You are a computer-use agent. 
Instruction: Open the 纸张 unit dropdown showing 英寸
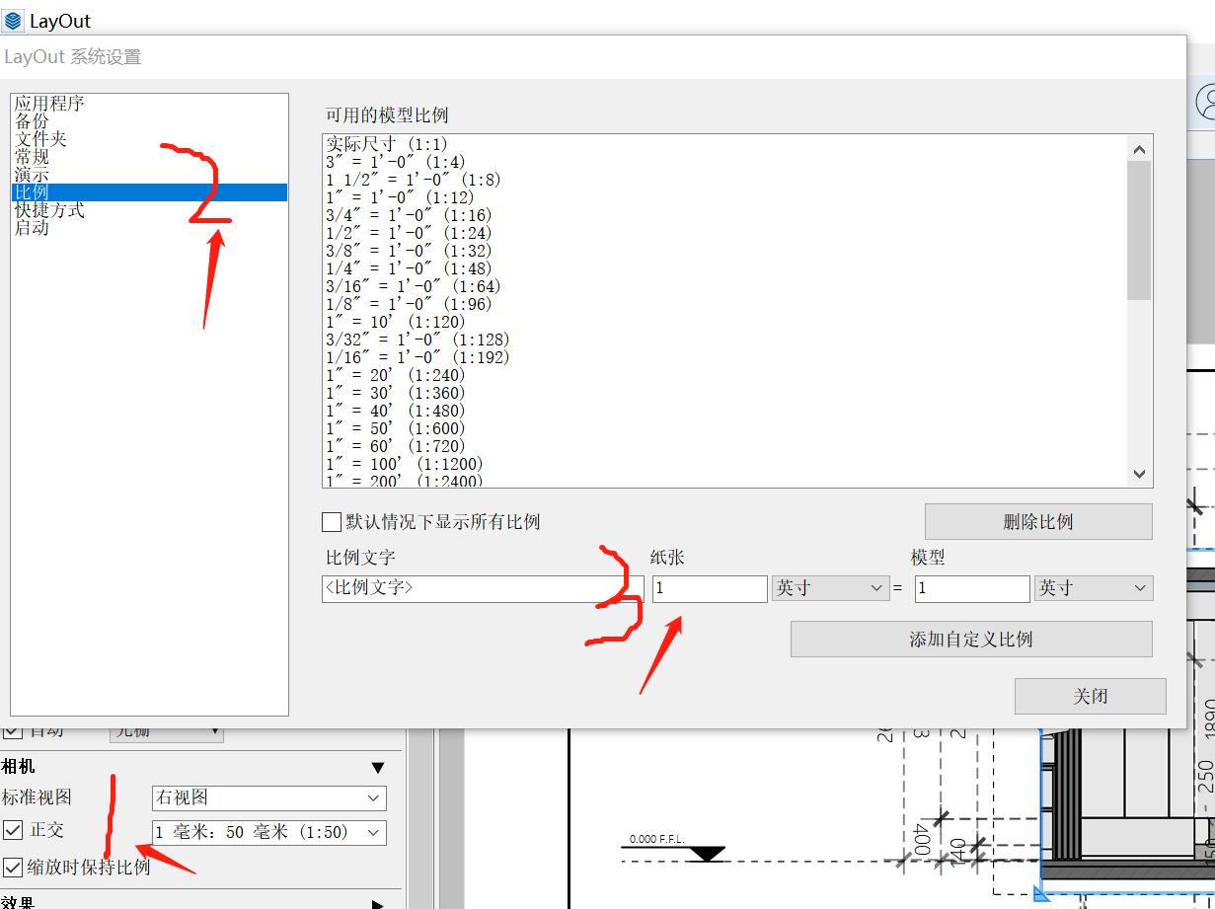(x=831, y=588)
